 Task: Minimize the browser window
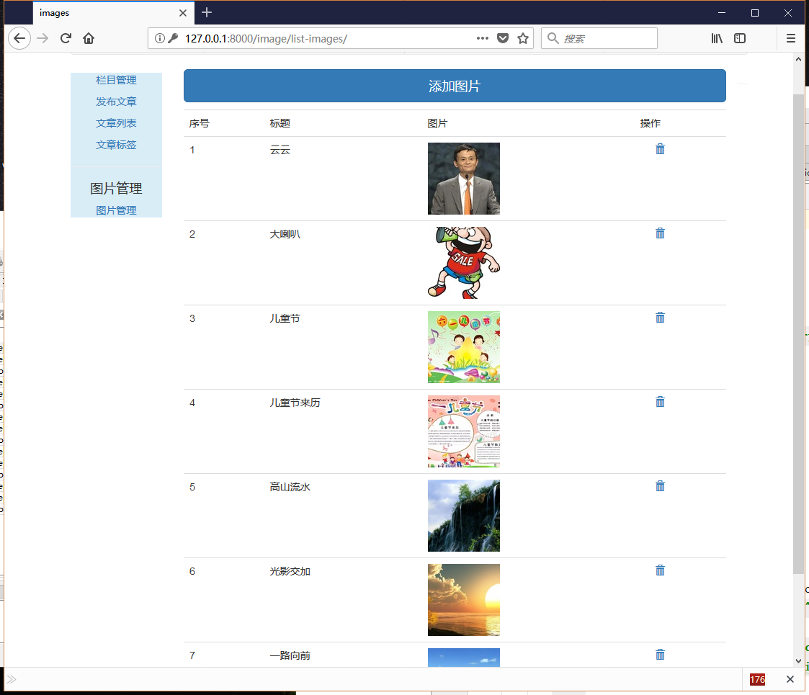click(x=722, y=13)
